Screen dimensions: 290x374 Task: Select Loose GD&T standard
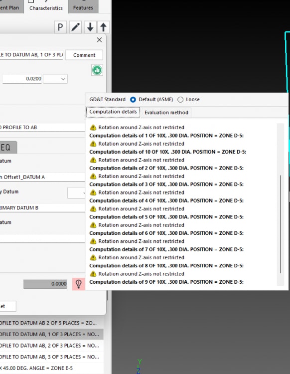pyautogui.click(x=180, y=99)
